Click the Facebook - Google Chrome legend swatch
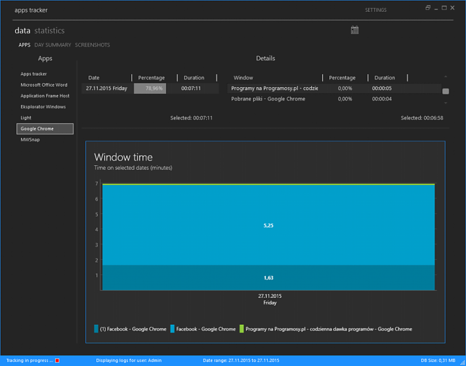Image resolution: width=466 pixels, height=366 pixels. (x=173, y=329)
